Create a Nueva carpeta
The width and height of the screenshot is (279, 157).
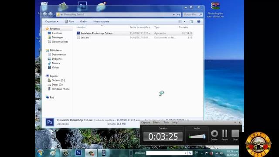[101, 21]
